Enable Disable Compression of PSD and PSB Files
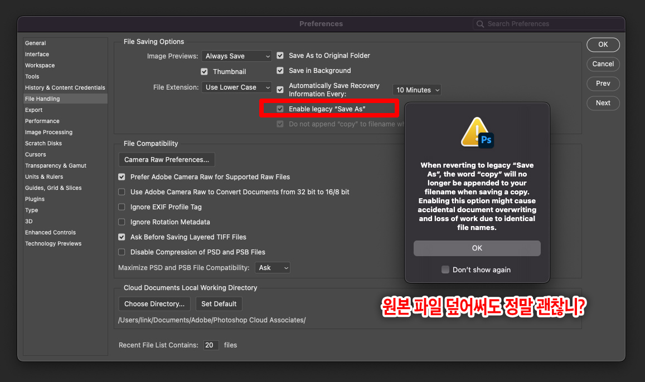The width and height of the screenshot is (645, 382). click(122, 252)
